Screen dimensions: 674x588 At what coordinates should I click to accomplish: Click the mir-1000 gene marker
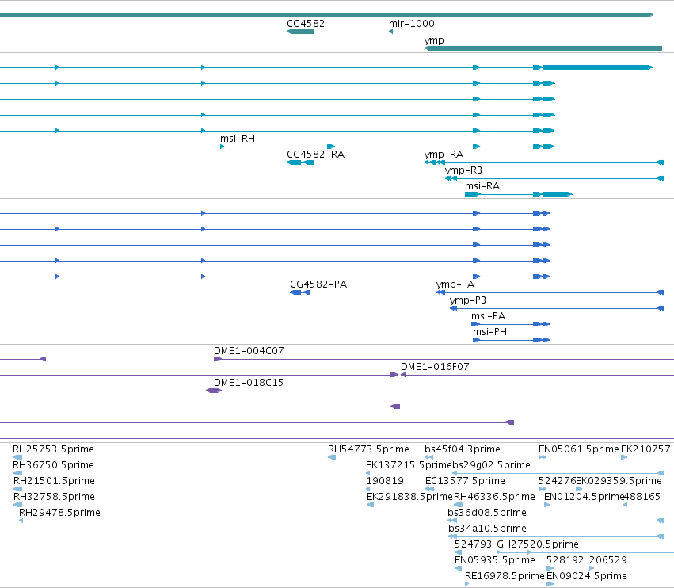[390, 32]
